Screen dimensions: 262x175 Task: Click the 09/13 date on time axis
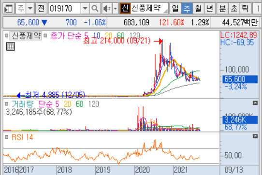pos(233,170)
